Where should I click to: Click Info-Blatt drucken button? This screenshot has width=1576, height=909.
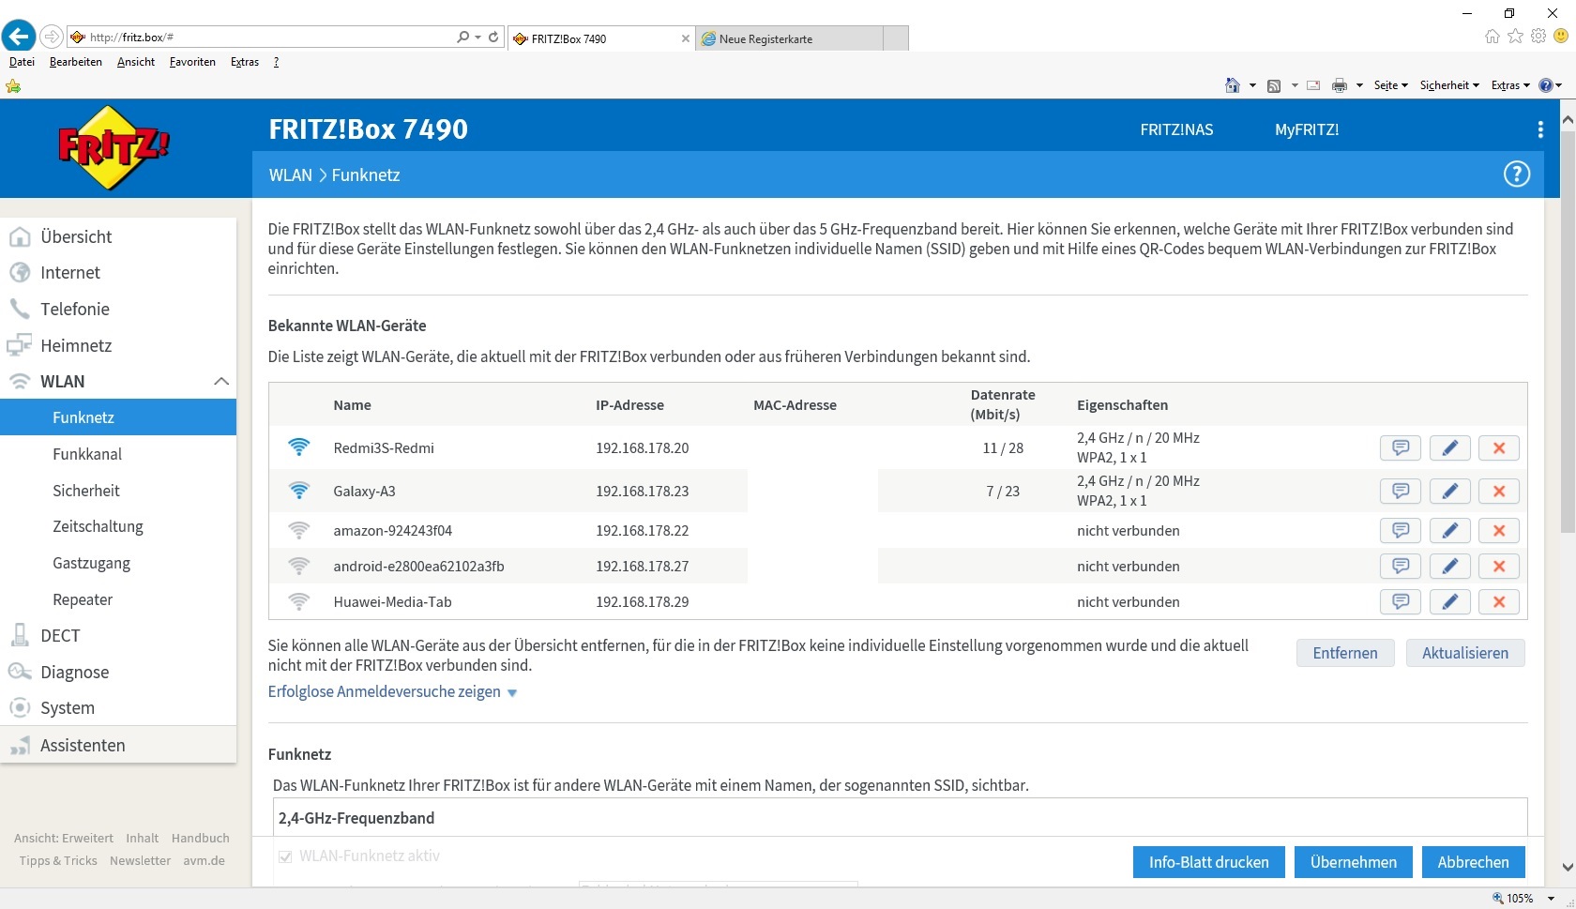coord(1208,862)
